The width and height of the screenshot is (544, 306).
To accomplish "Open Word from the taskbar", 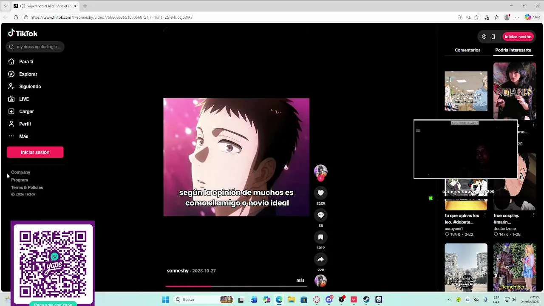I will click(254, 300).
